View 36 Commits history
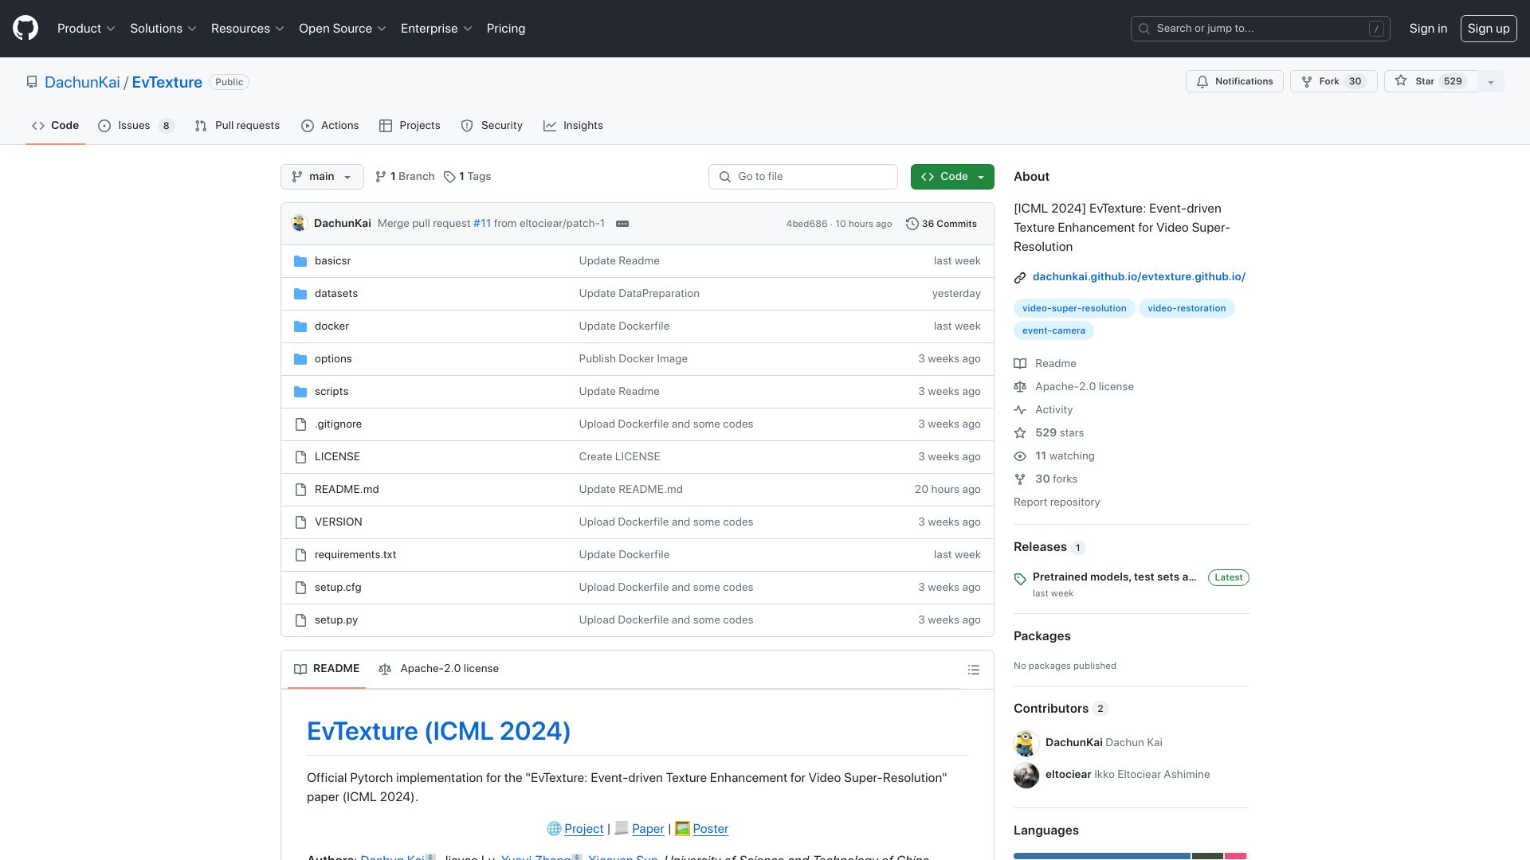The image size is (1530, 860). click(941, 224)
